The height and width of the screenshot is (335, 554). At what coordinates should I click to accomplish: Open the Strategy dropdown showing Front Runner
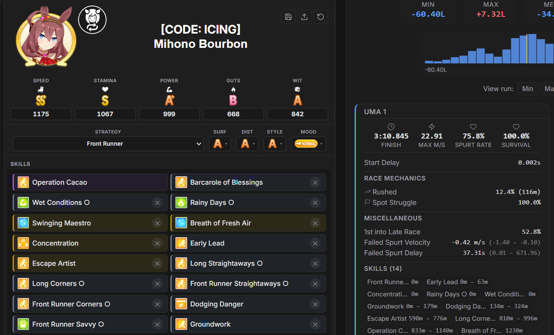108,144
